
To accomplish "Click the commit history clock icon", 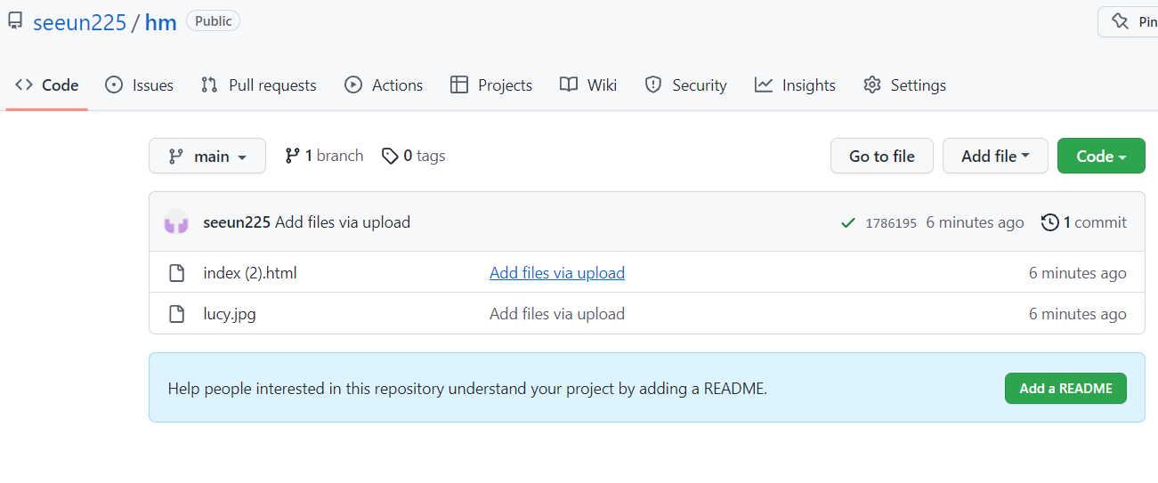I will coord(1050,222).
